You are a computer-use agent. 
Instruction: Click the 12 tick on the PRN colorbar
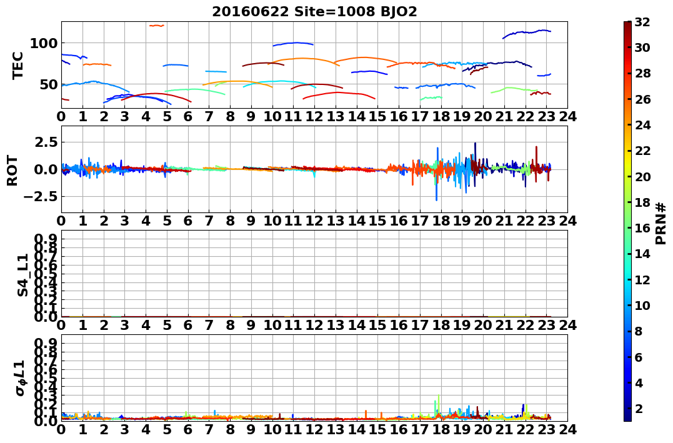tap(642, 279)
